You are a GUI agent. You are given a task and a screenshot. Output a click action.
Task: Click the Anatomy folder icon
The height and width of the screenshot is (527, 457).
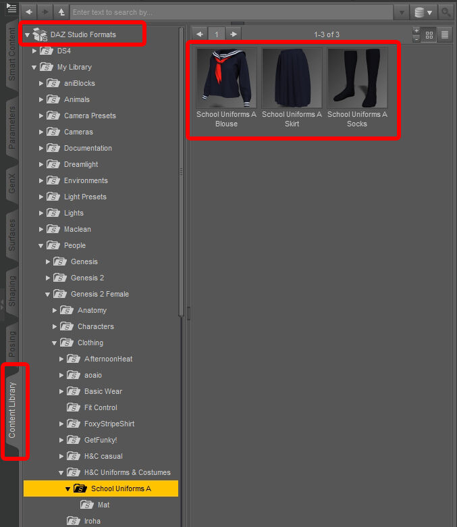tap(66, 311)
